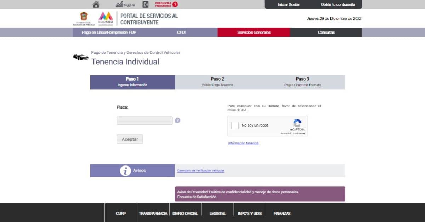Click the Avisos label
This screenshot has height=222, width=425.
(x=139, y=170)
